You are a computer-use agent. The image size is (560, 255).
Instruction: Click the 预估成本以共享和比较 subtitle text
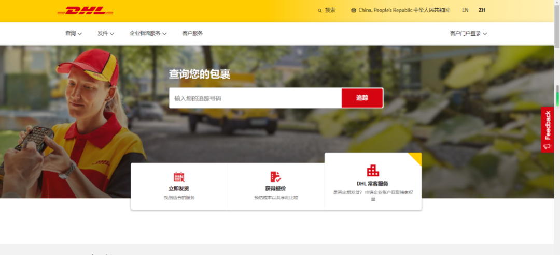276,197
